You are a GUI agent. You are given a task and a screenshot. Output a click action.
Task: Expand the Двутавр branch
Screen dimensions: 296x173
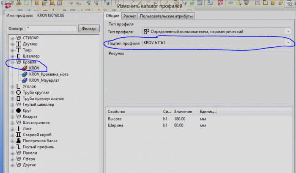[x=12, y=44]
